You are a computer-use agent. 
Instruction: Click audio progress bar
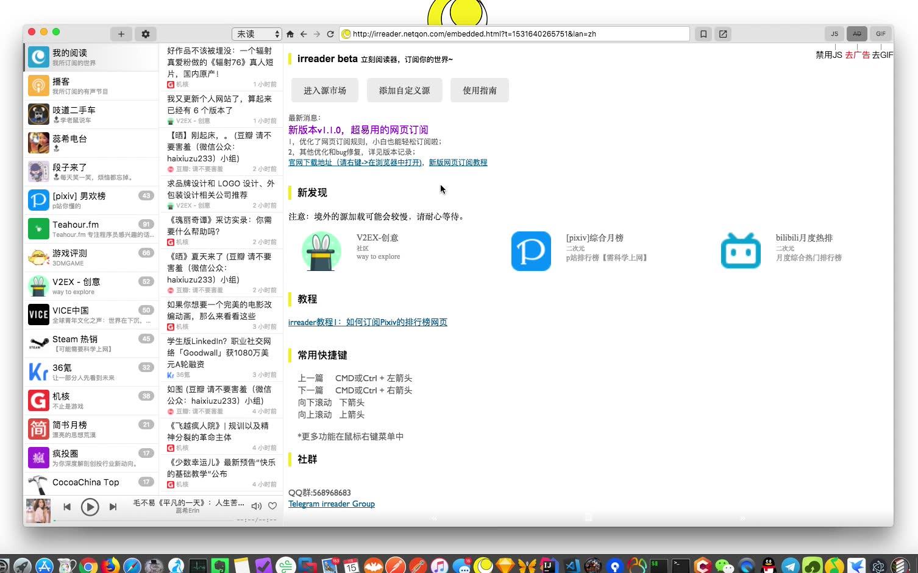143,520
